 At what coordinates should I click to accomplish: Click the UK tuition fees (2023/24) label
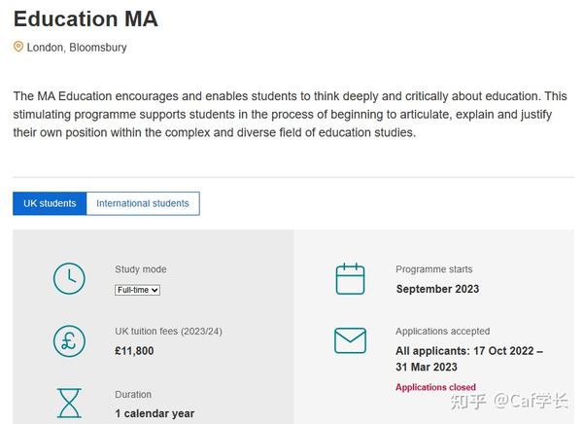click(x=168, y=332)
